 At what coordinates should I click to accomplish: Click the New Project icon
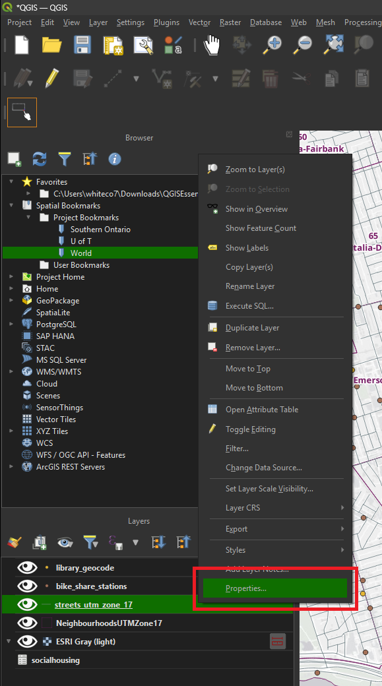21,45
